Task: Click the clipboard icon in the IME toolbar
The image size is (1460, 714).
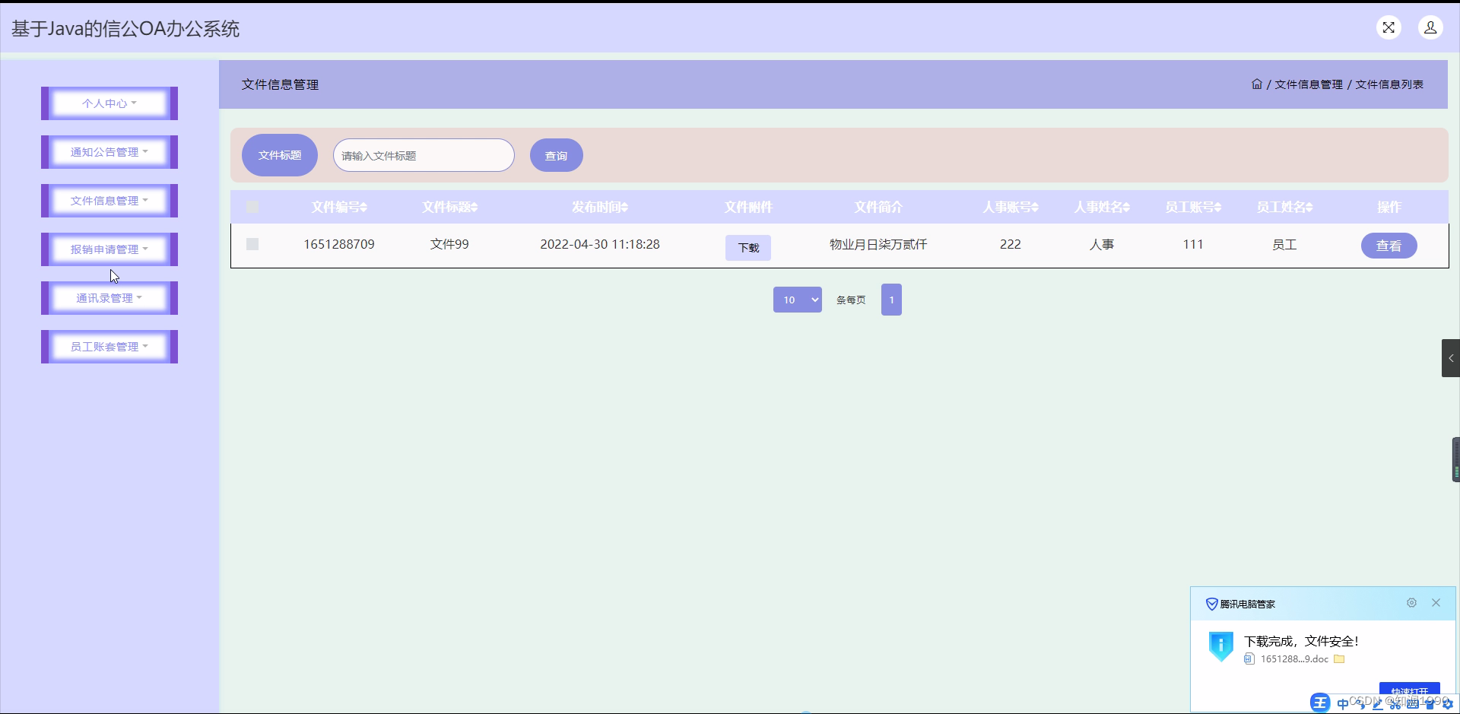Action: 1430,704
